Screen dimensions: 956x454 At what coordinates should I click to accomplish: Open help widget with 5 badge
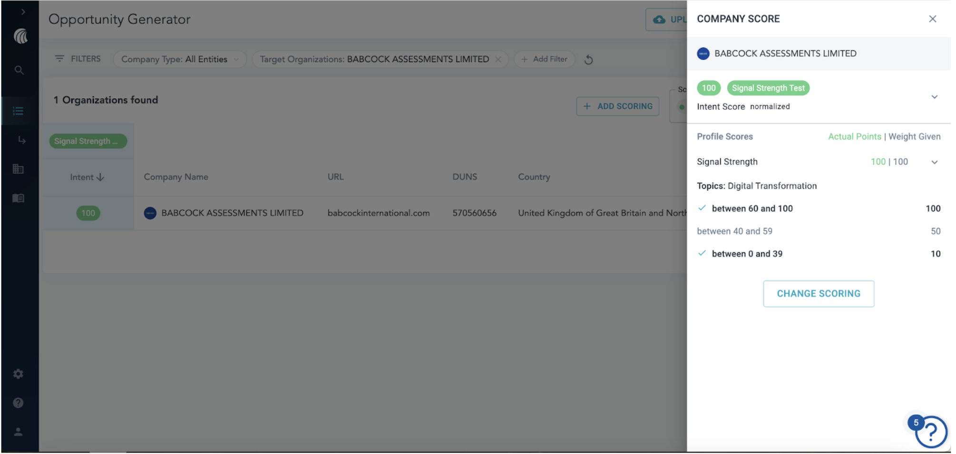click(x=930, y=431)
